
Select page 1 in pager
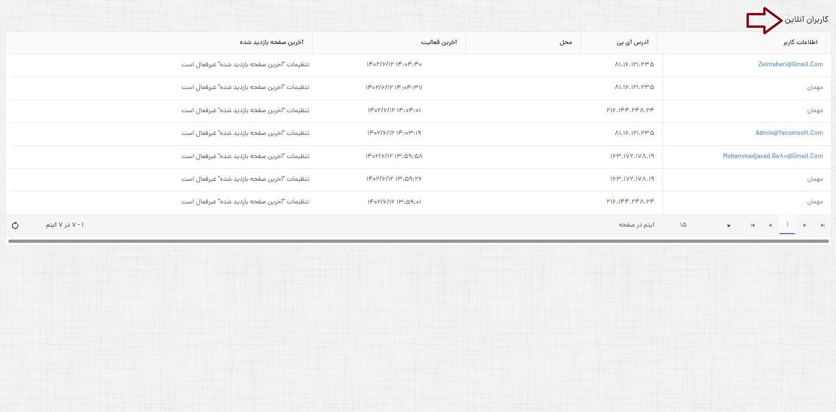pyautogui.click(x=787, y=225)
